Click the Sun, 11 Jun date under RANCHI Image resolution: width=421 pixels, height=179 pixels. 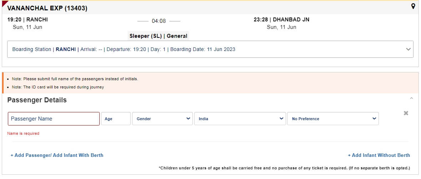(27, 27)
